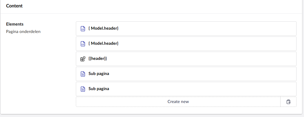The image size is (304, 117).
Task: Click the Pagina onderdelen description text
Action: (23, 32)
